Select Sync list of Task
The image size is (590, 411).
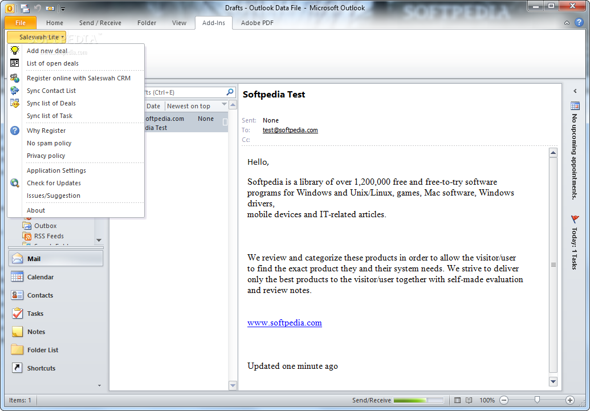coord(76,116)
